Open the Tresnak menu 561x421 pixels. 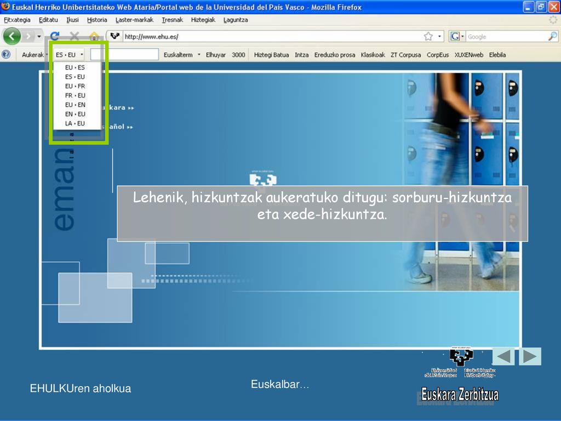pyautogui.click(x=172, y=20)
